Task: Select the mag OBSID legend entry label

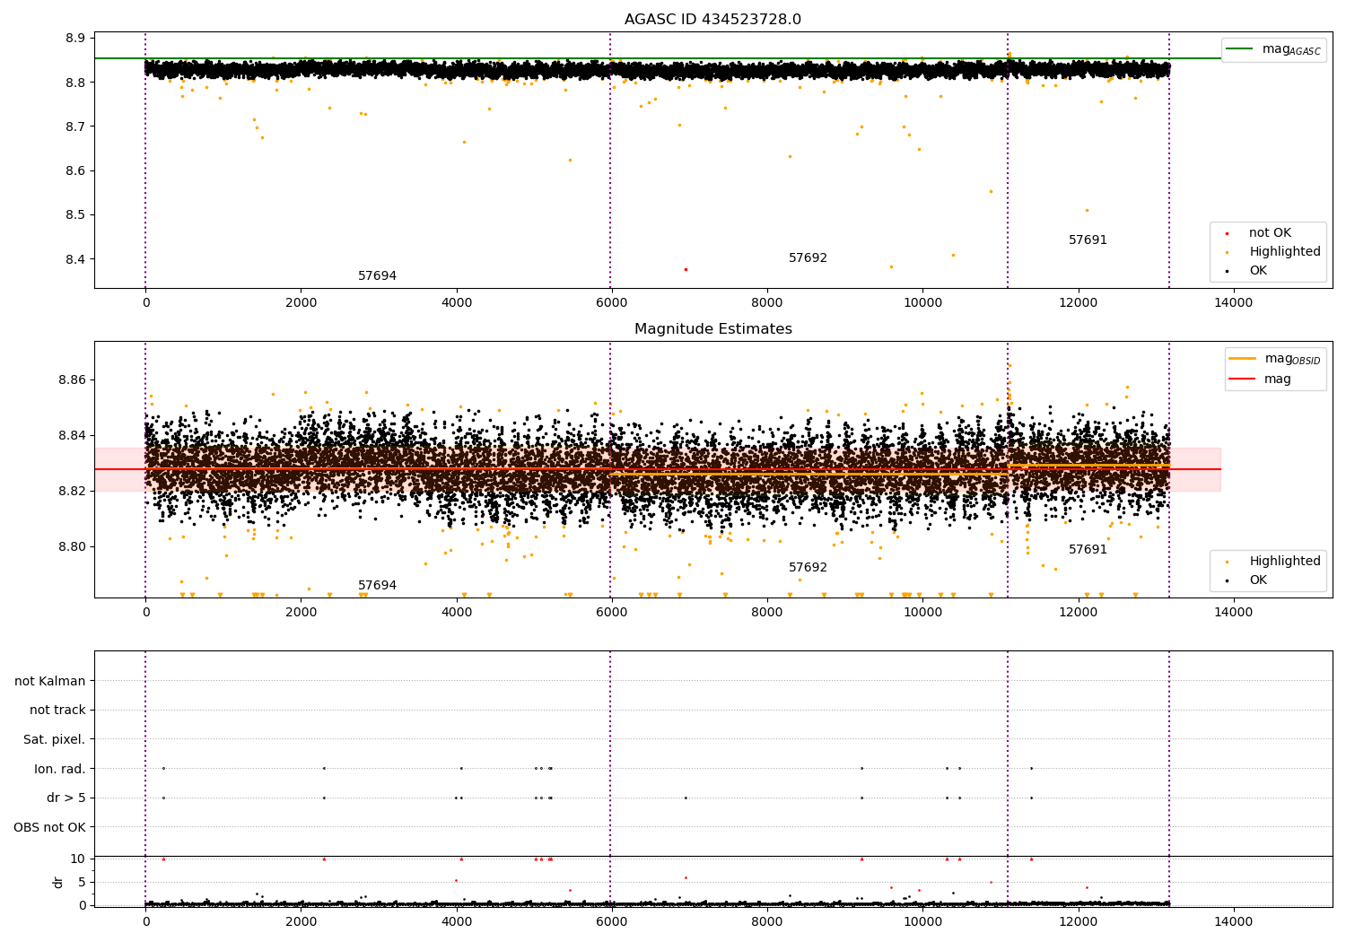Action: (1292, 359)
